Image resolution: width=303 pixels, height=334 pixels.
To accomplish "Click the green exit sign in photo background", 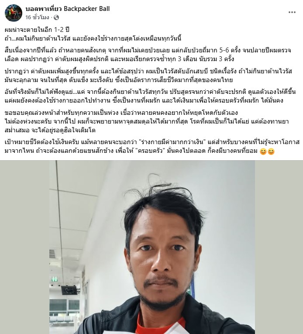I will [55, 279].
